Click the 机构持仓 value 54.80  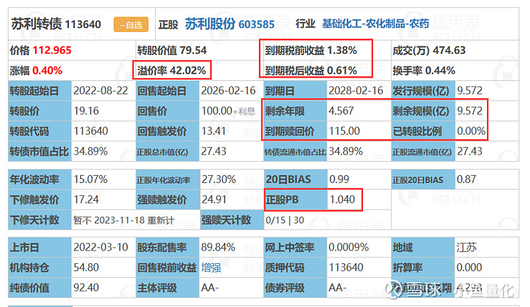coord(86,268)
